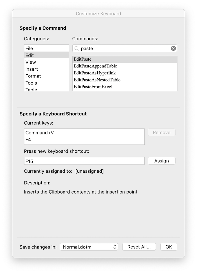Focus the new keyboard shortcut field
This screenshot has width=197, height=273.
(84, 161)
